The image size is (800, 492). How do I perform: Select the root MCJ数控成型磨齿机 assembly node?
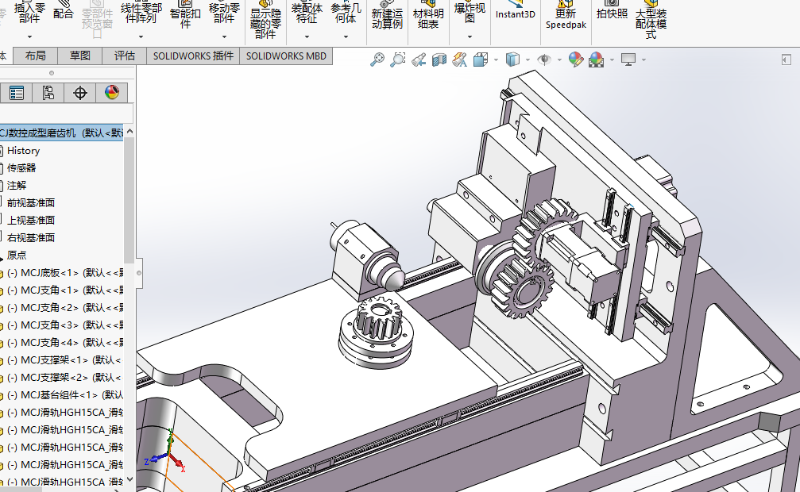coord(61,133)
